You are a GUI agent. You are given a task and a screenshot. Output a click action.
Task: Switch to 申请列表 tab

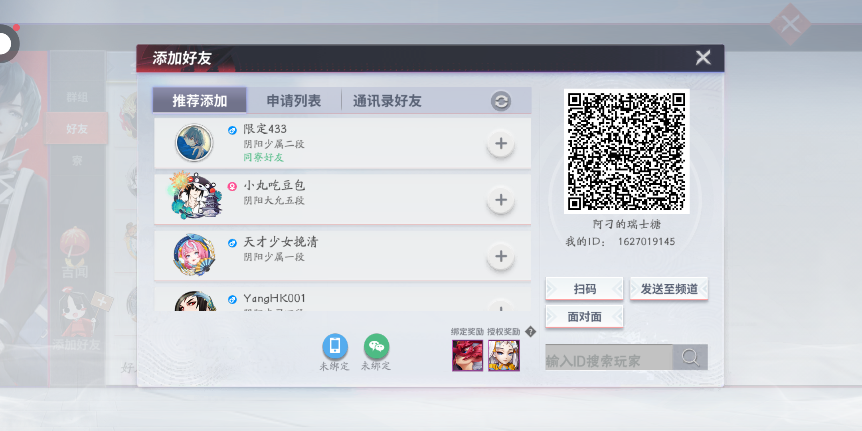pos(294,101)
